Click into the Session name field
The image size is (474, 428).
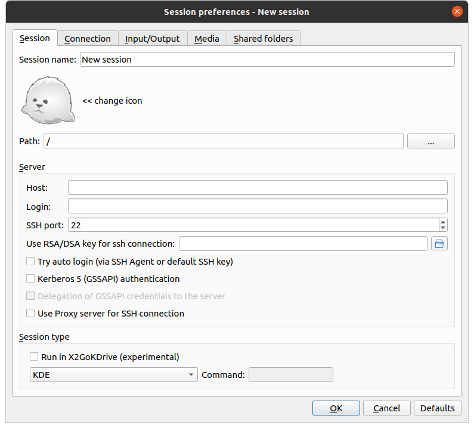click(267, 59)
